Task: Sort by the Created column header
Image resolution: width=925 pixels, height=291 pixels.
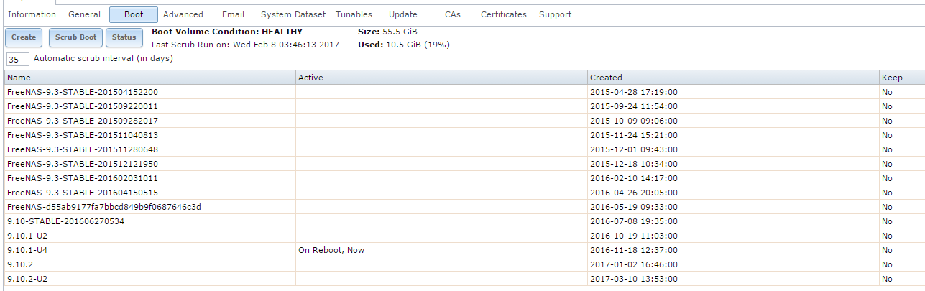Action: click(x=734, y=78)
